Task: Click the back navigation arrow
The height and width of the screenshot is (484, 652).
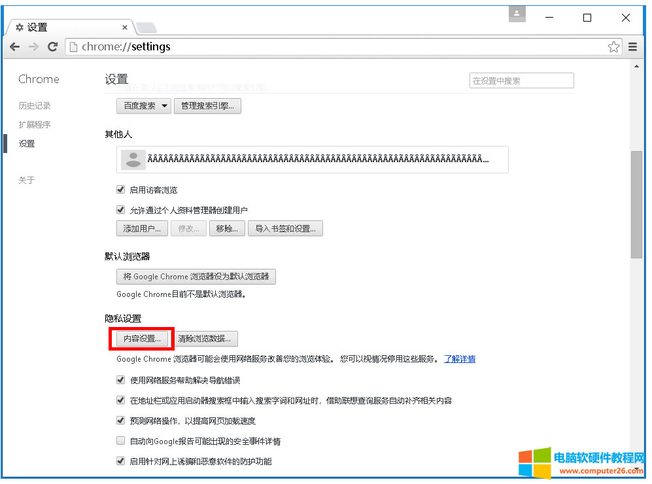Action: point(14,46)
